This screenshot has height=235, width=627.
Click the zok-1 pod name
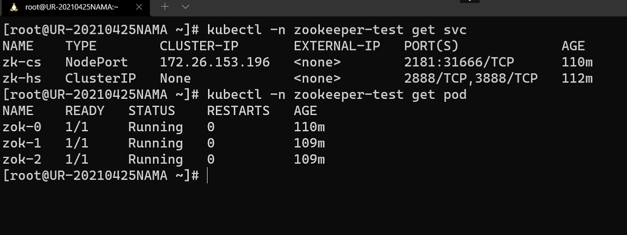click(22, 143)
